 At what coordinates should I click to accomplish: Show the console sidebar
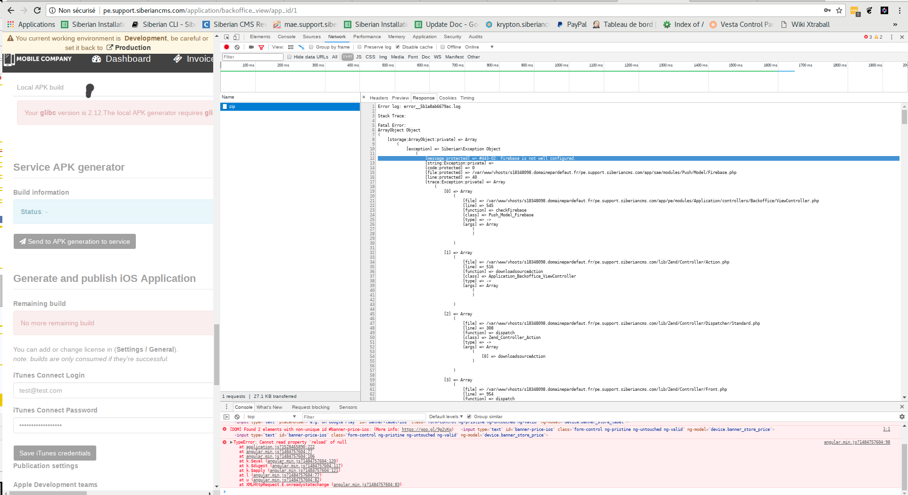pyautogui.click(x=226, y=417)
